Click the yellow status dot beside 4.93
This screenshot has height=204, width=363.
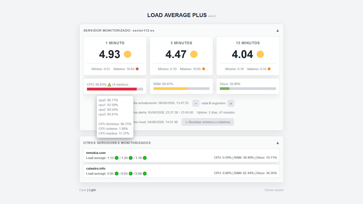pyautogui.click(x=128, y=54)
